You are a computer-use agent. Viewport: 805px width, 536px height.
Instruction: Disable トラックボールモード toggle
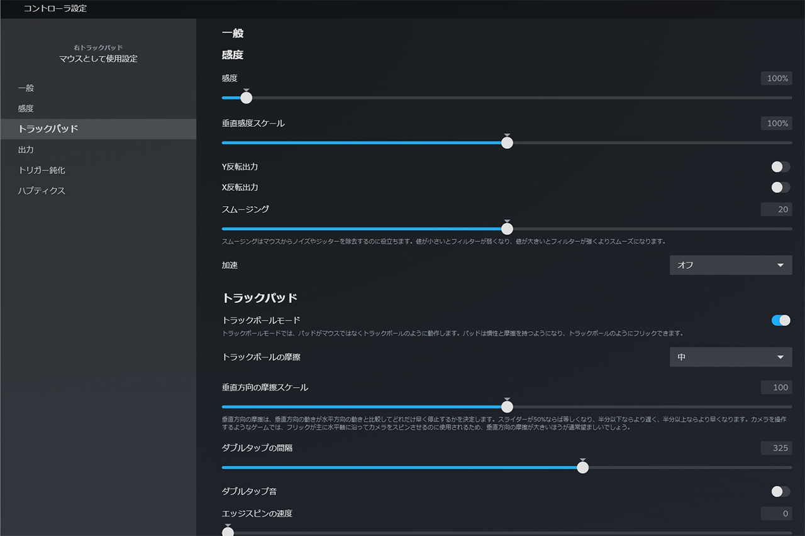click(780, 320)
